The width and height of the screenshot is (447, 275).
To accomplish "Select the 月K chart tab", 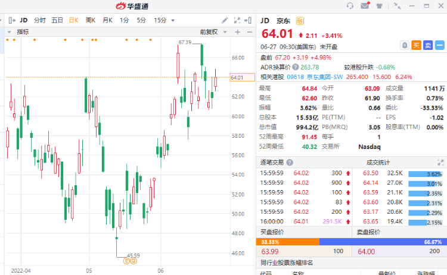I will 107,20.
